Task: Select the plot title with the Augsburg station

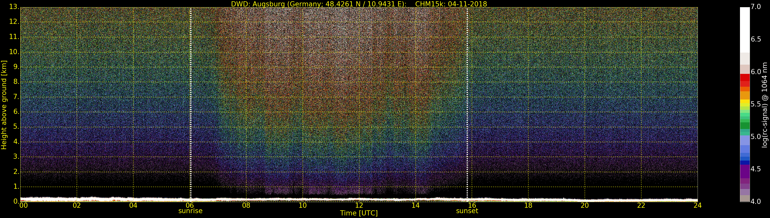Action: [x=359, y=4]
